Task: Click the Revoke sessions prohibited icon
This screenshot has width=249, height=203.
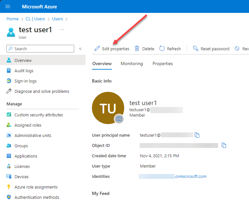Action: coord(237,49)
